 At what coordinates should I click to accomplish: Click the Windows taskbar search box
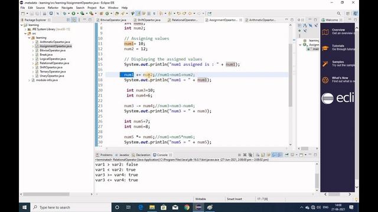71,207
